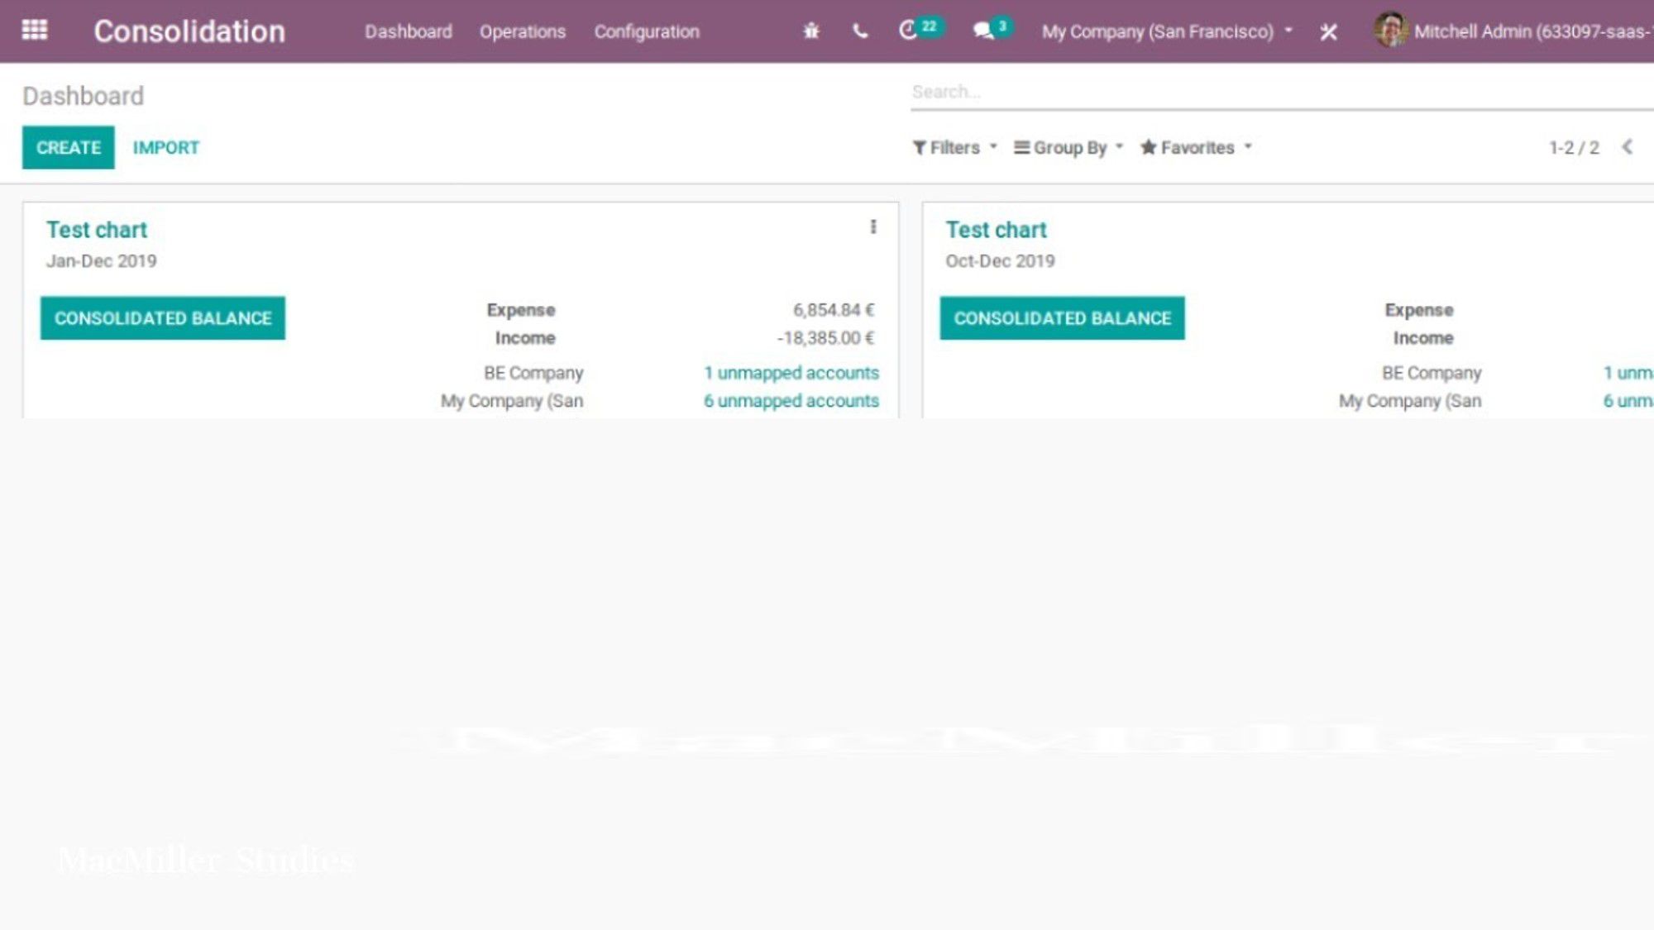Open the phone call icon

pyautogui.click(x=860, y=31)
